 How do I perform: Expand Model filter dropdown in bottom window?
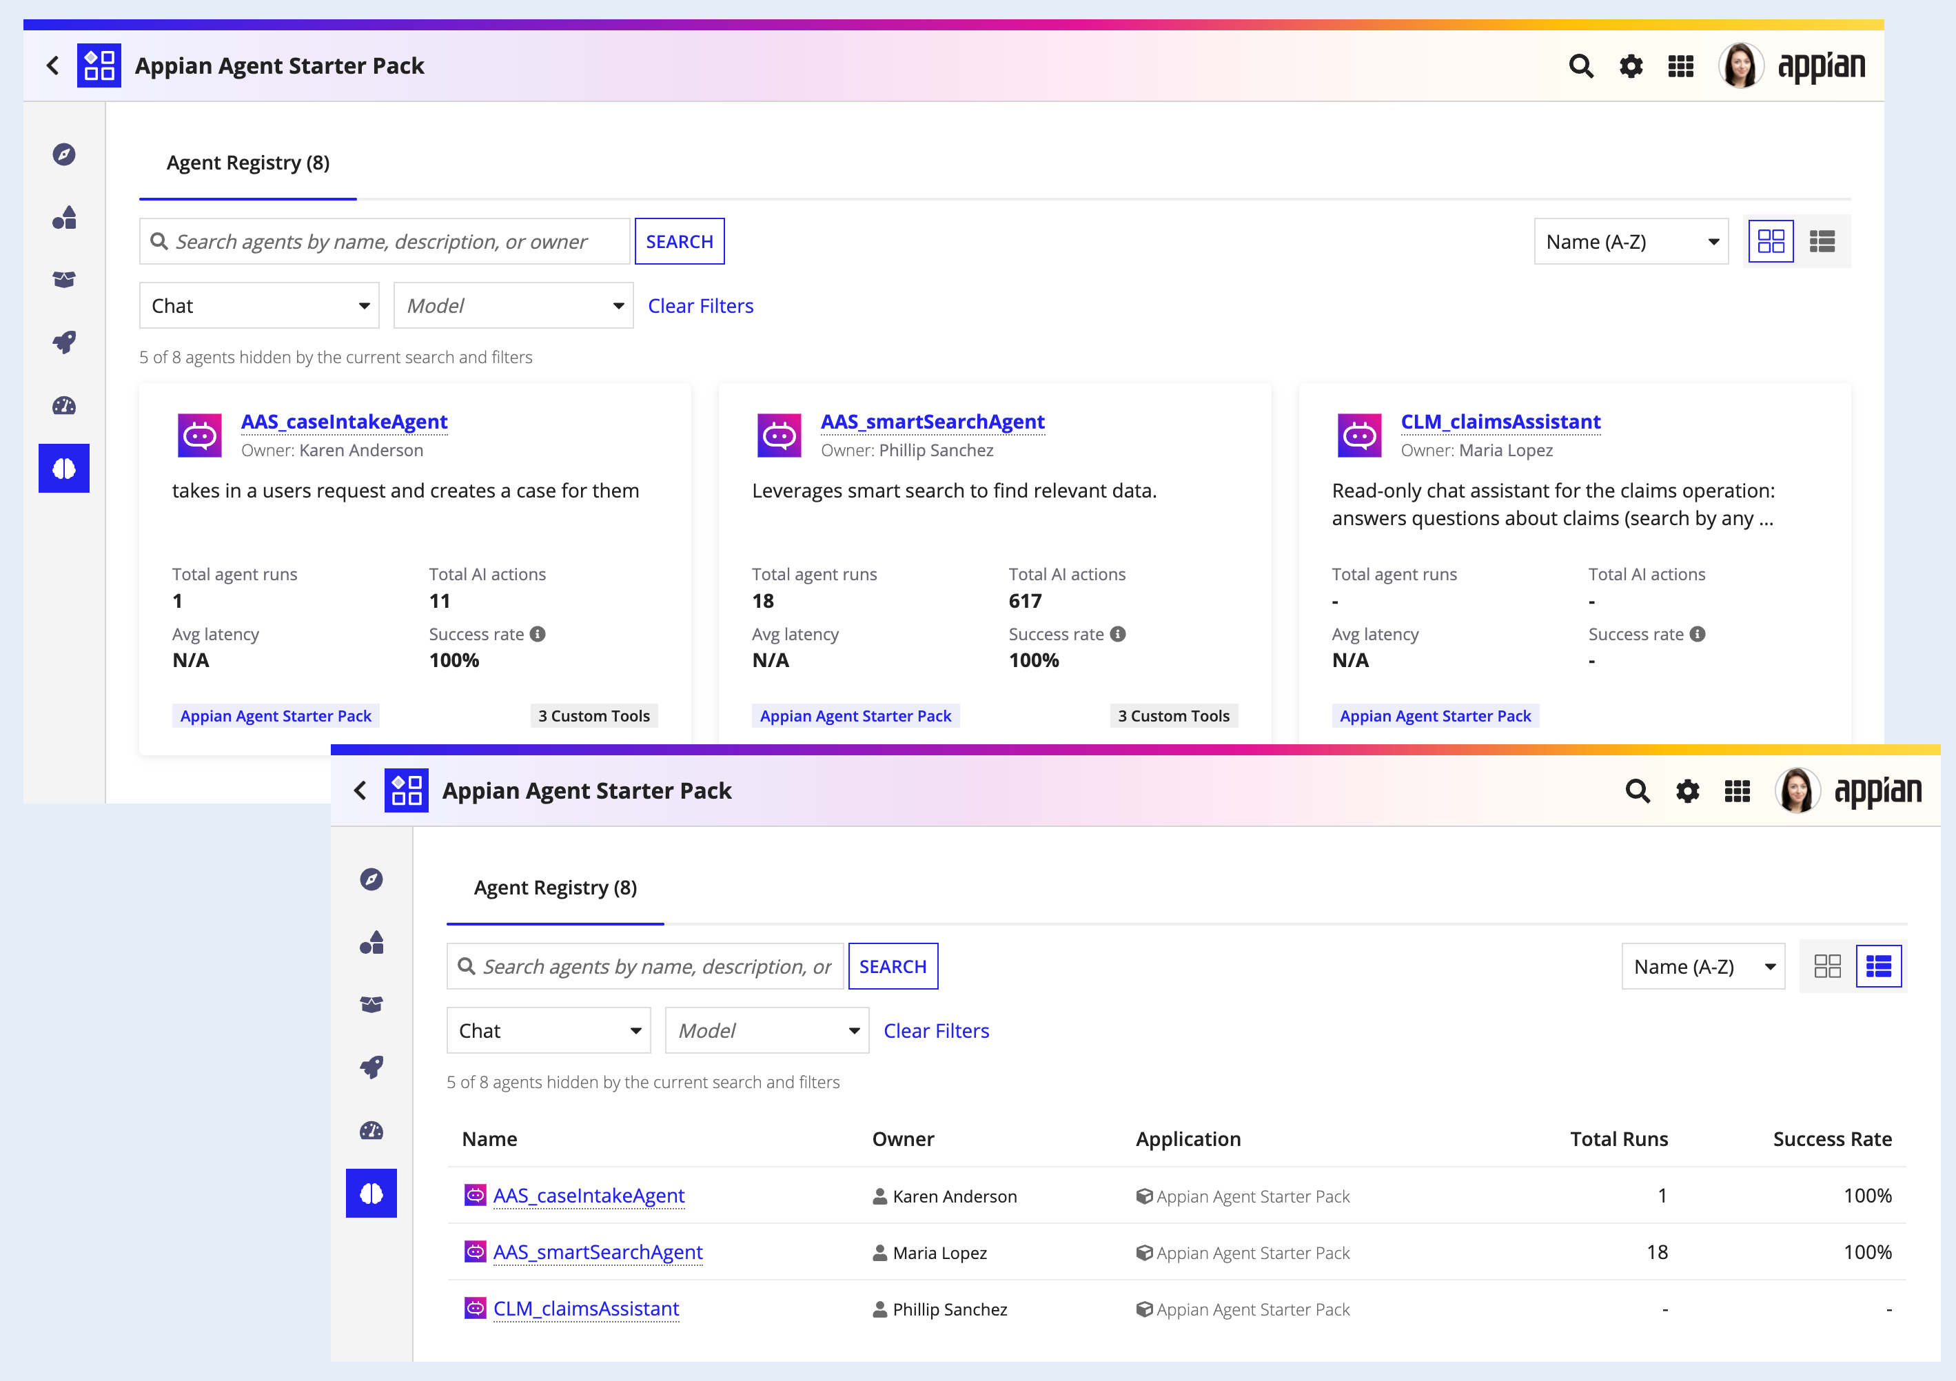(766, 1031)
